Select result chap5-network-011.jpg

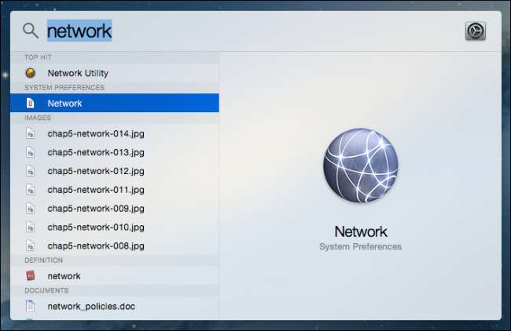coord(115,190)
